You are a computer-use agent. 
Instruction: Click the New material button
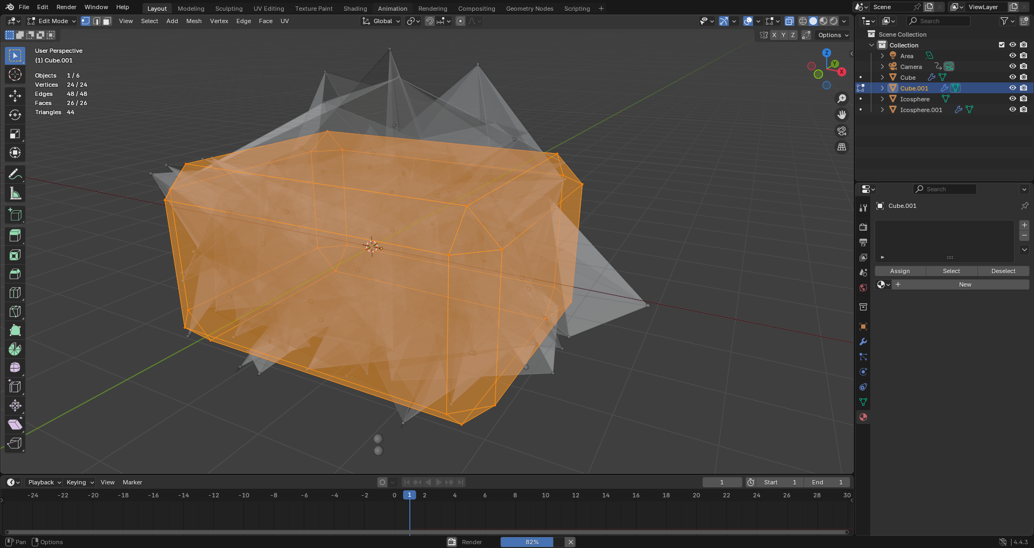965,285
